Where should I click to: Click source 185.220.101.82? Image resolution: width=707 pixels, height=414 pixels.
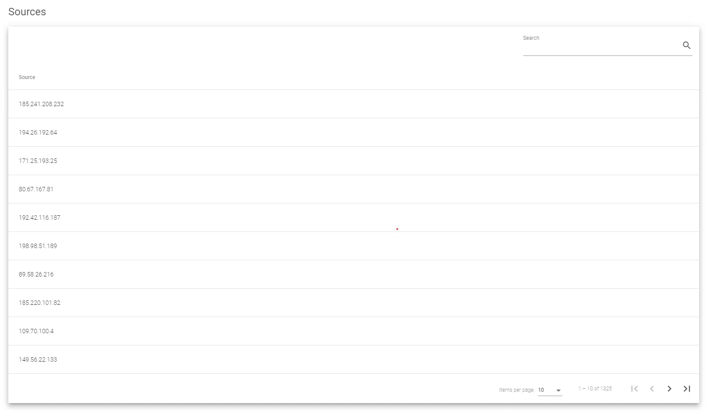pyautogui.click(x=40, y=303)
